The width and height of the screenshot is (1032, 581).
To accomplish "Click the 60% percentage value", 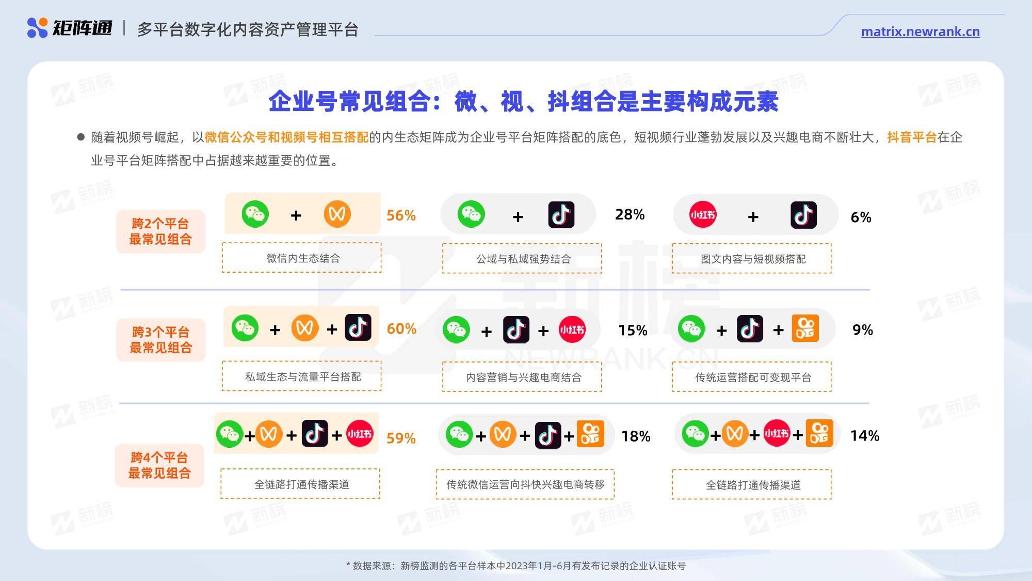I will point(401,328).
